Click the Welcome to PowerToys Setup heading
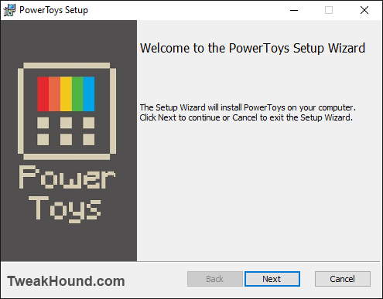 [x=252, y=48]
